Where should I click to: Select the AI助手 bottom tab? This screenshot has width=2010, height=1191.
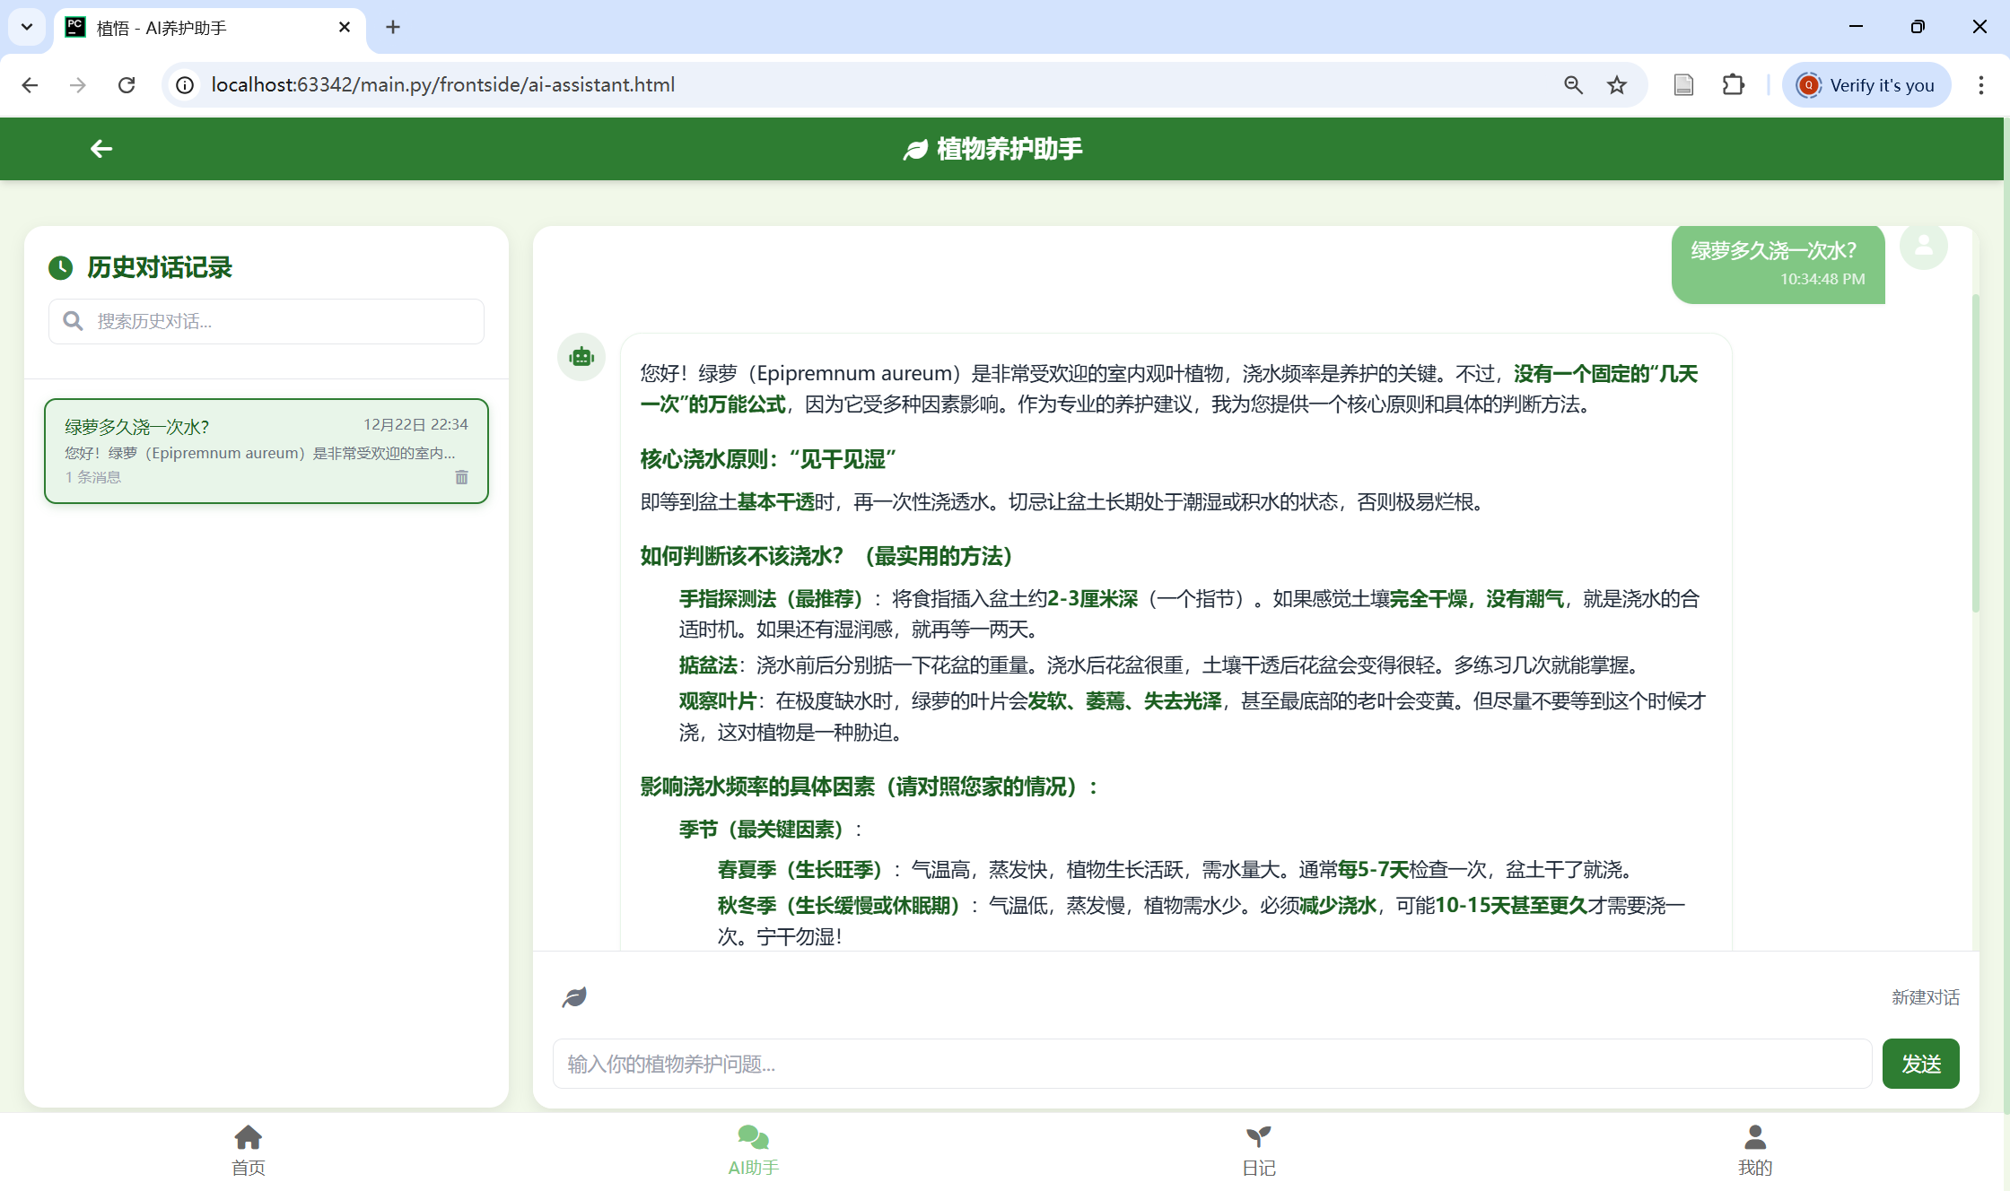(753, 1150)
